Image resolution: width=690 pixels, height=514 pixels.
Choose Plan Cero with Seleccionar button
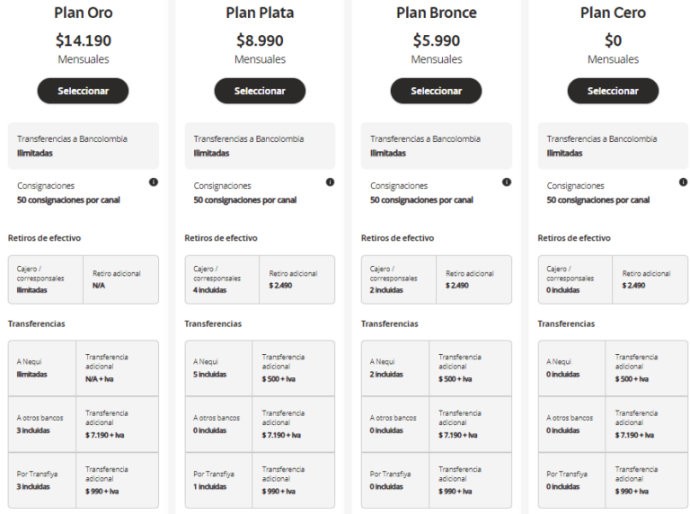613,91
